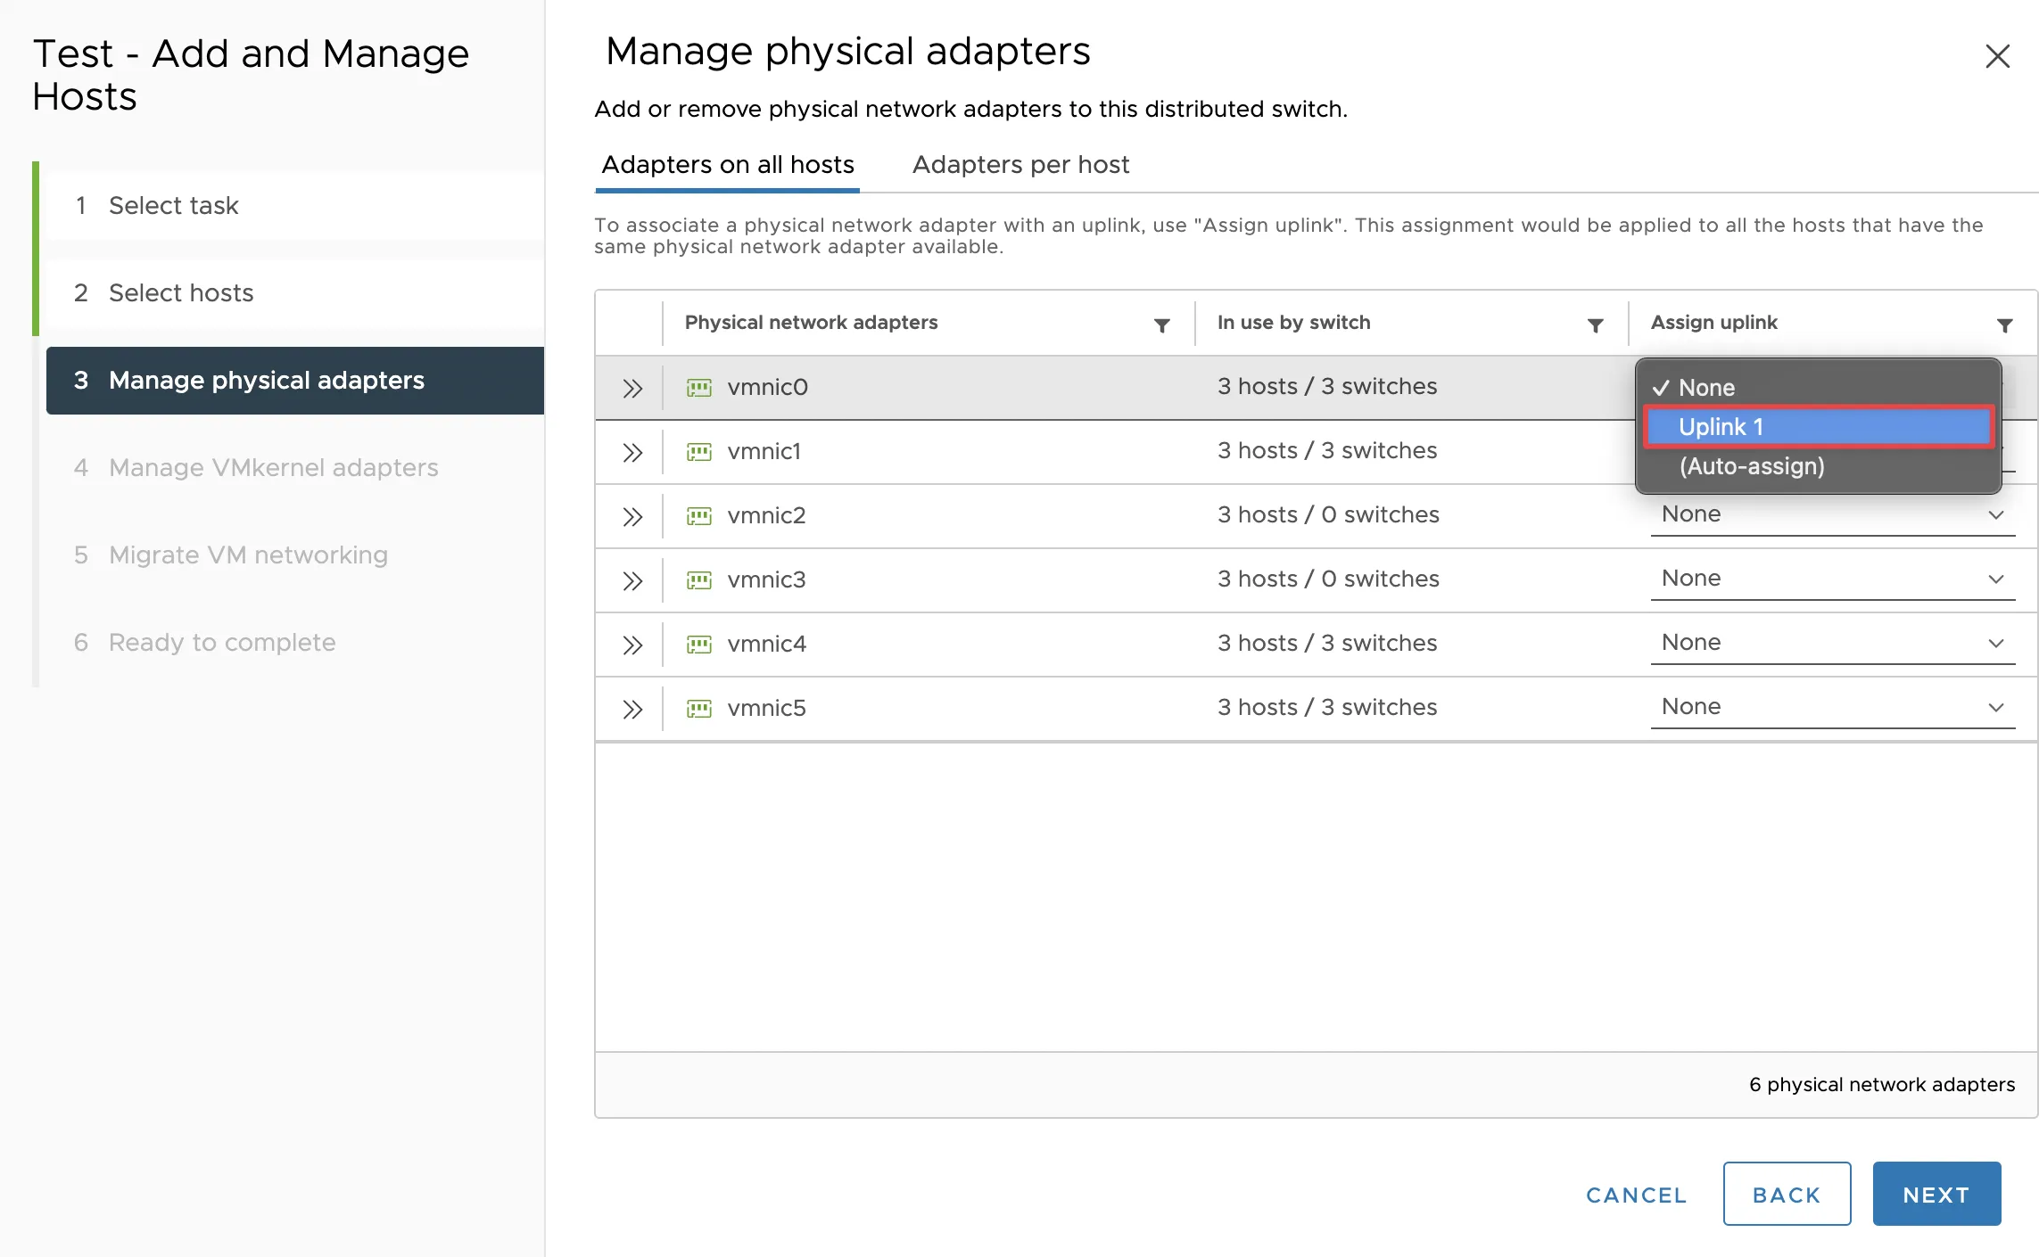This screenshot has width=2039, height=1257.
Task: Switch to the Adapters per host tab
Action: [x=1019, y=165]
